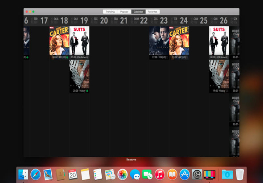Switch to the Trending tab
Image resolution: width=263 pixels, height=183 pixels.
point(110,12)
